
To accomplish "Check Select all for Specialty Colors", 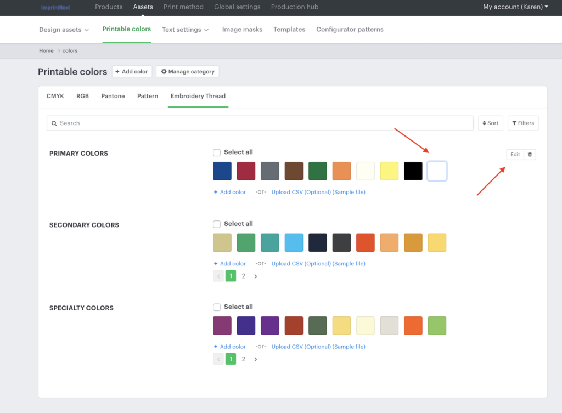I will tap(217, 307).
